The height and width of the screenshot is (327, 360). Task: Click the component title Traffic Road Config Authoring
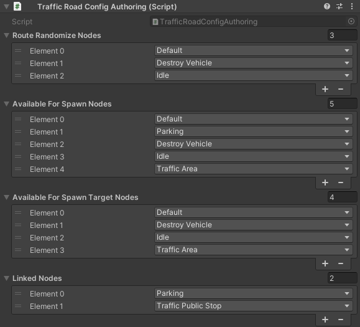[107, 7]
